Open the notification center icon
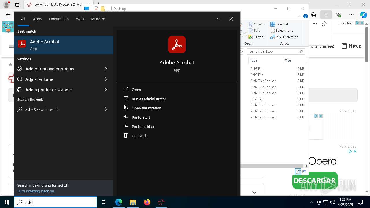 click(x=360, y=202)
